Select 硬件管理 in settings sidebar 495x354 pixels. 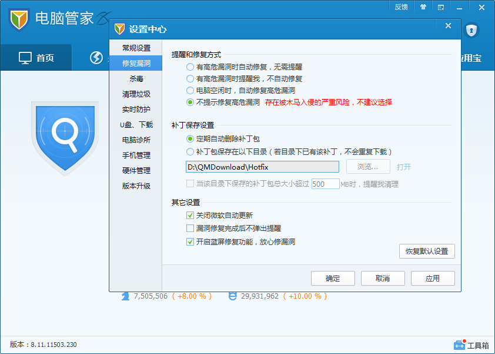[136, 170]
